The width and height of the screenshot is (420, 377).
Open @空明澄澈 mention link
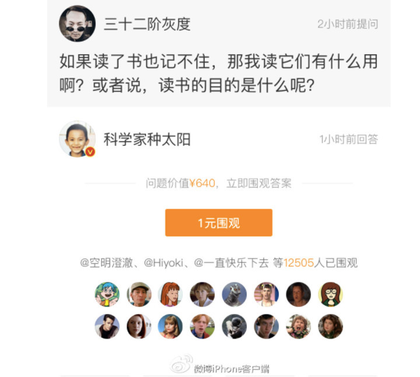tap(107, 263)
